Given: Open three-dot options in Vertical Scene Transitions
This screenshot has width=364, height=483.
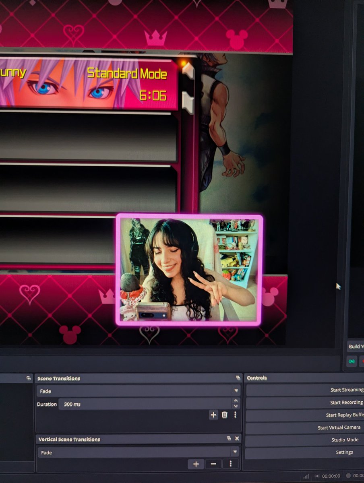Looking at the screenshot, I should point(231,464).
